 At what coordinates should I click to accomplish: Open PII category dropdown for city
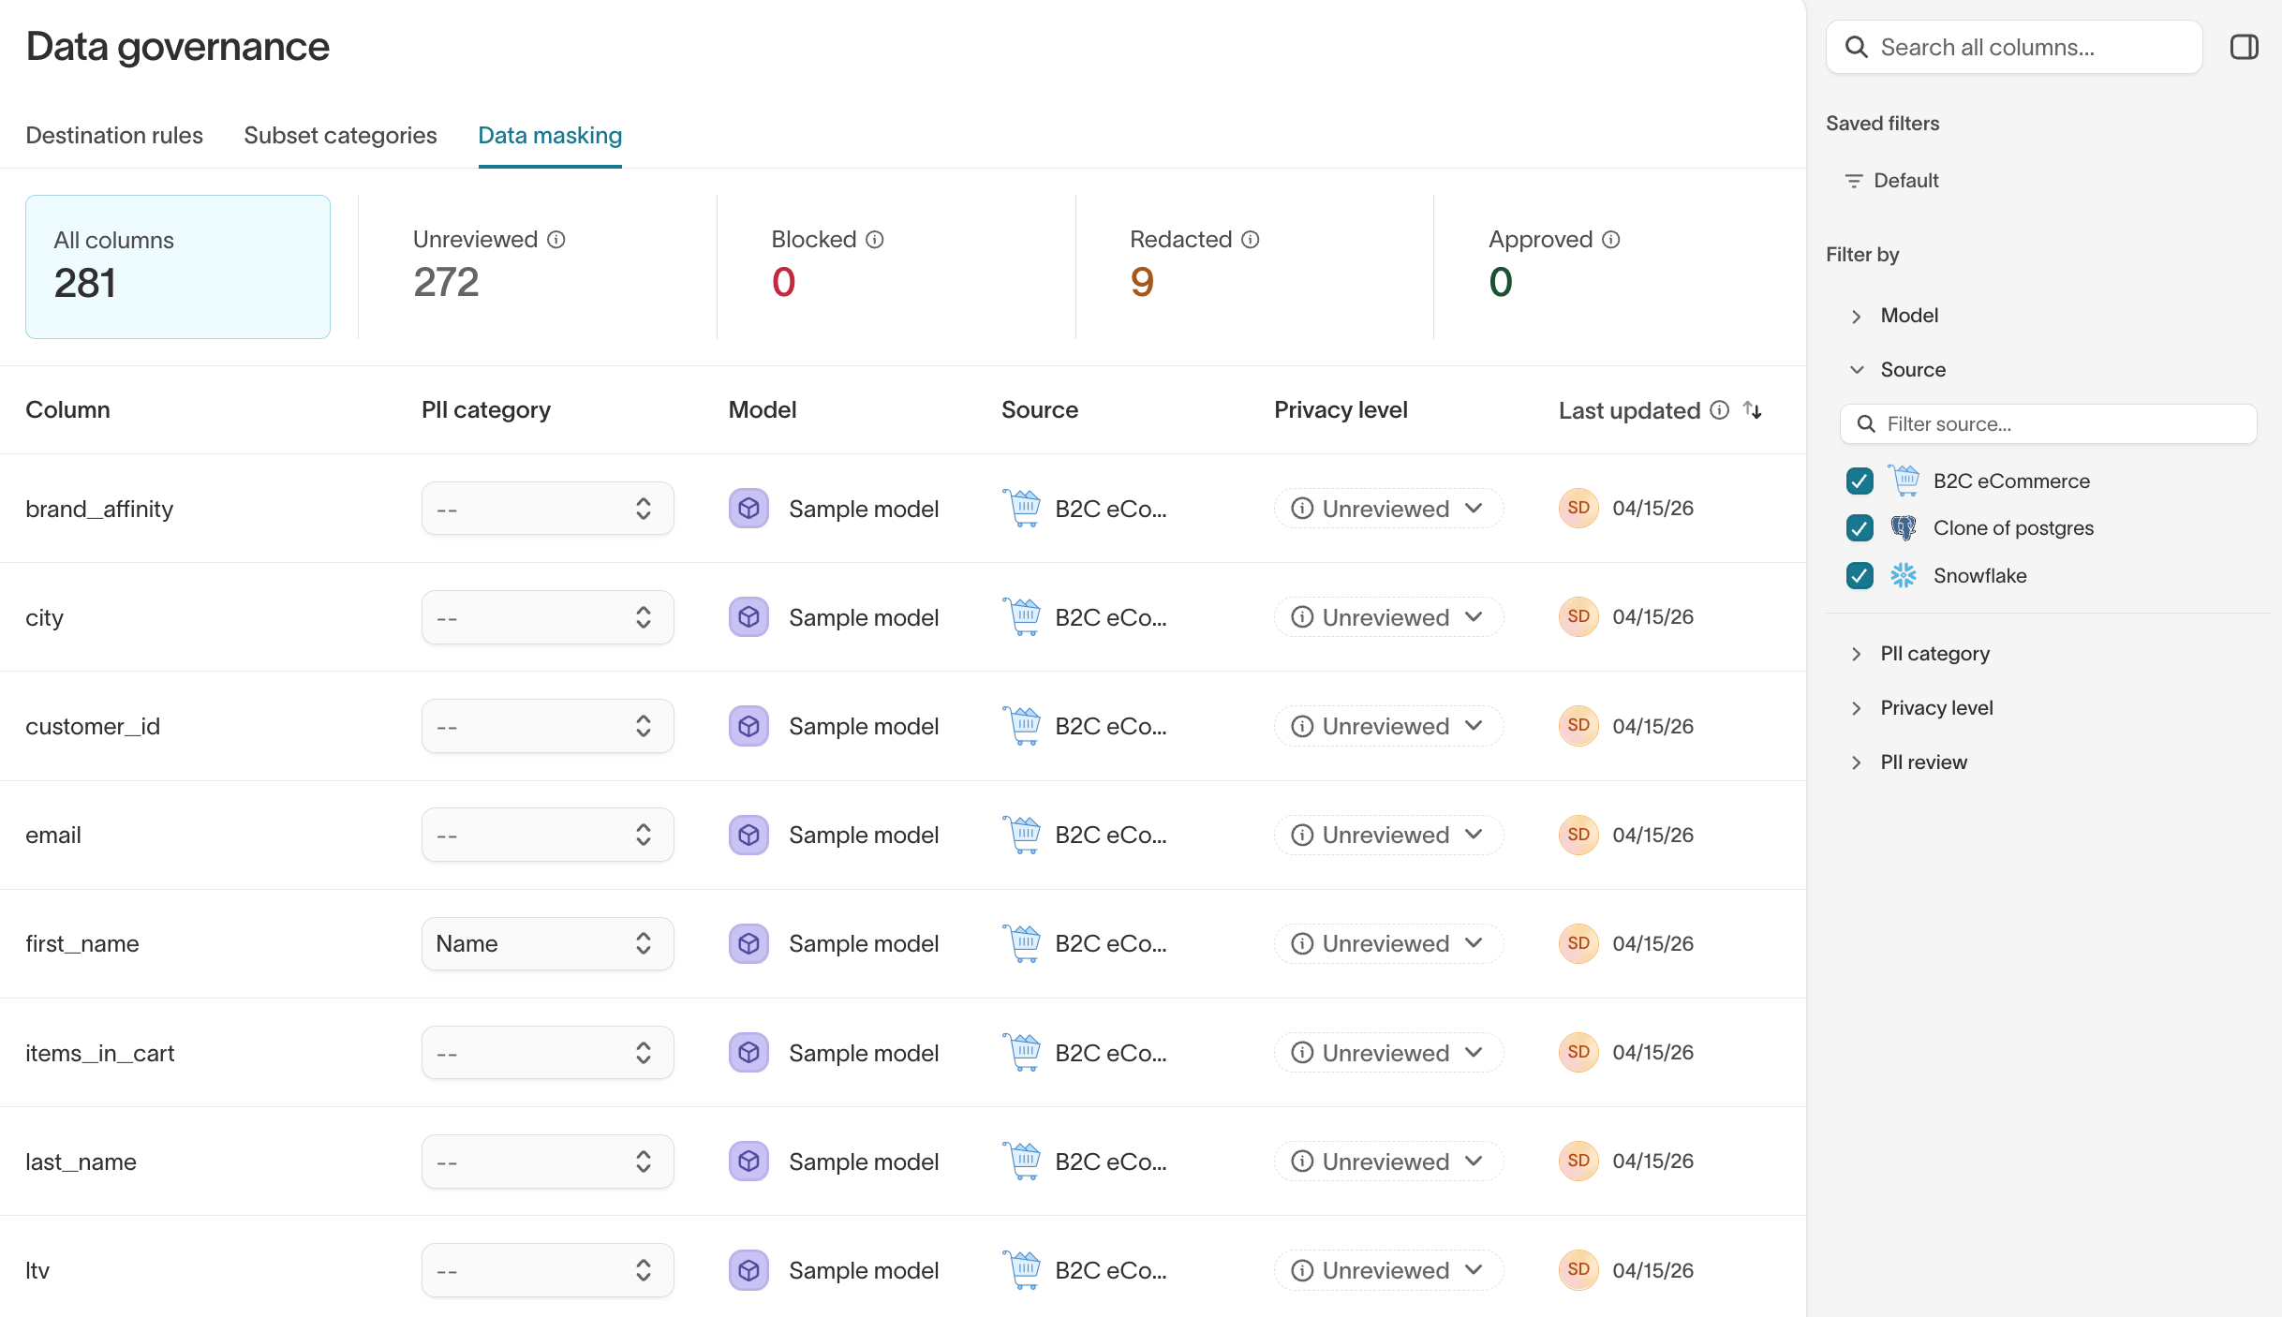coord(547,617)
